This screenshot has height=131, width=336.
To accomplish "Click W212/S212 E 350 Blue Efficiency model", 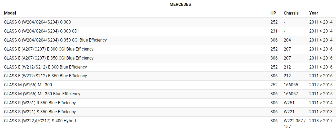I will [x=45, y=76].
